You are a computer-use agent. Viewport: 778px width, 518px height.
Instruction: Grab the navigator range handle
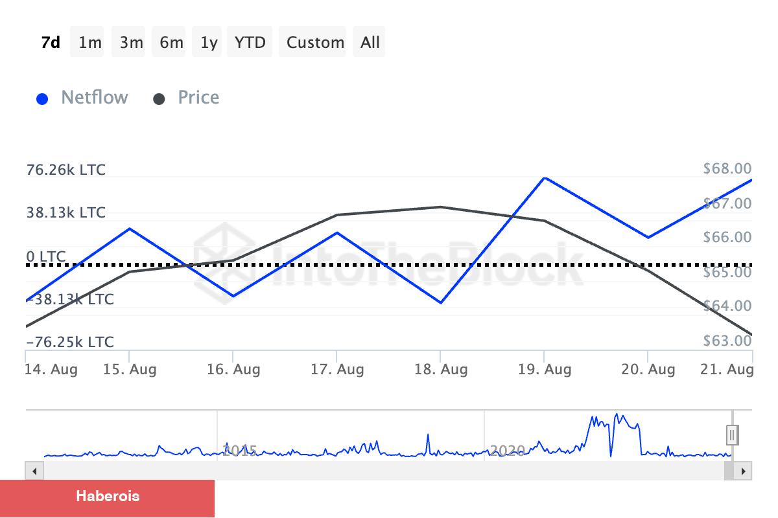pyautogui.click(x=732, y=434)
